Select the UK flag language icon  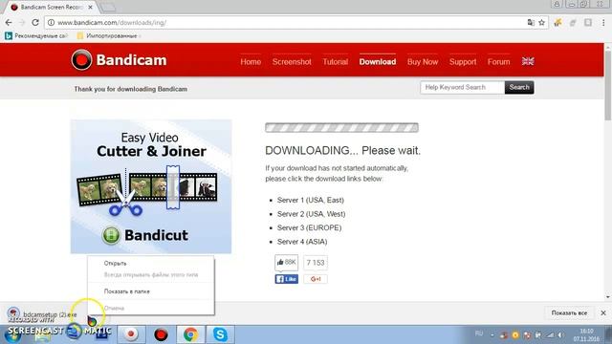tap(528, 61)
